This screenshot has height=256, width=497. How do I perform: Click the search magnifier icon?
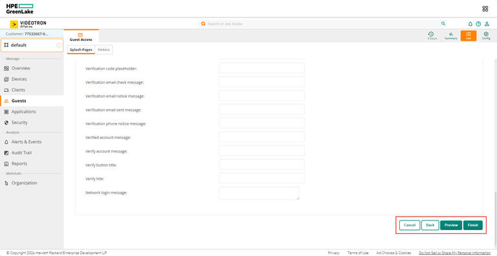point(443,24)
